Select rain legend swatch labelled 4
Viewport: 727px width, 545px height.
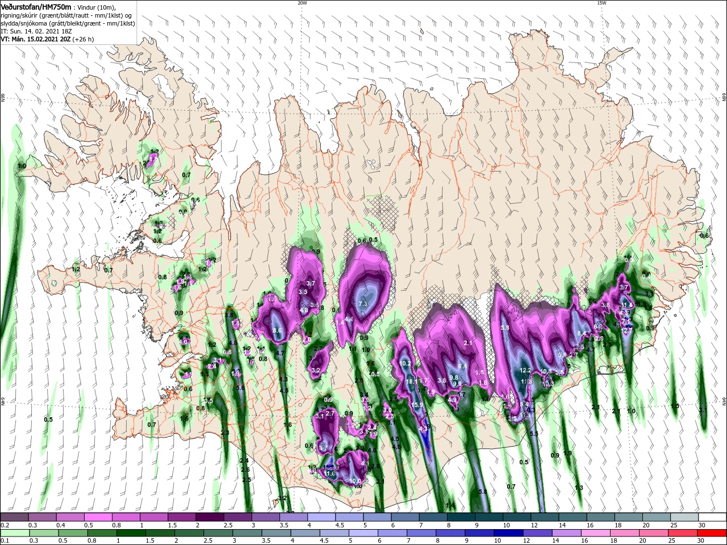pos(304,534)
